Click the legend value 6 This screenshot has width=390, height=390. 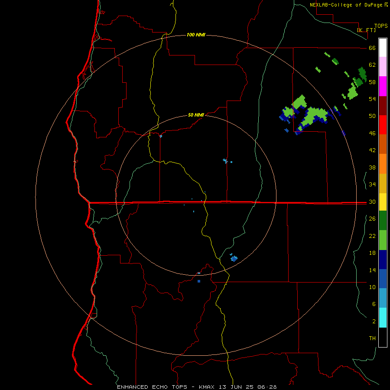pyautogui.click(x=374, y=304)
